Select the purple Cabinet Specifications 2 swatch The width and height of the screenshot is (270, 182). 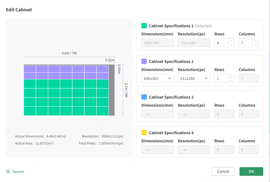click(144, 62)
